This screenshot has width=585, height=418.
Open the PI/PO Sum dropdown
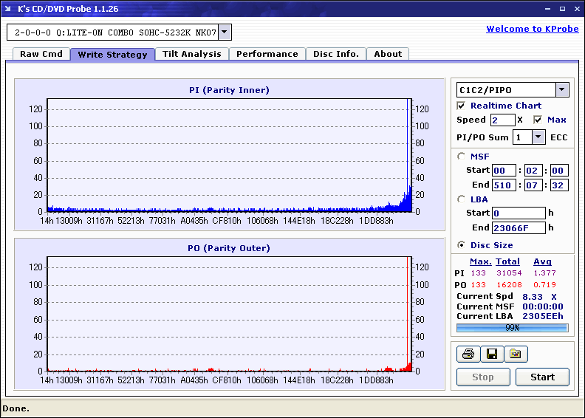click(x=538, y=137)
